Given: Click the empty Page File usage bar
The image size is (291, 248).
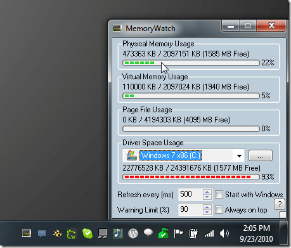Looking at the screenshot, I should [x=191, y=129].
